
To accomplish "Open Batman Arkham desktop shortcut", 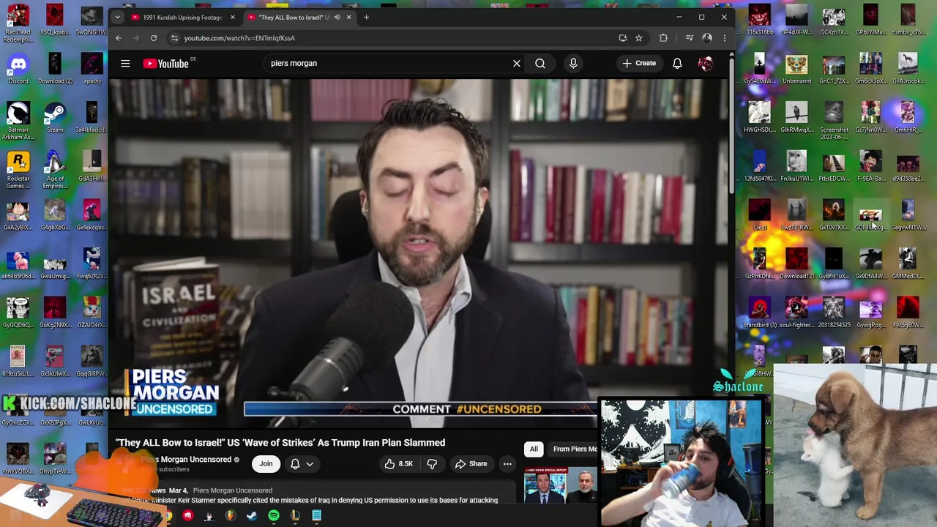I will coord(18,121).
